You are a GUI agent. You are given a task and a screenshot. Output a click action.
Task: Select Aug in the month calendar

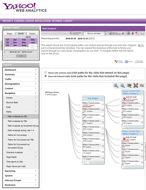click(24, 45)
